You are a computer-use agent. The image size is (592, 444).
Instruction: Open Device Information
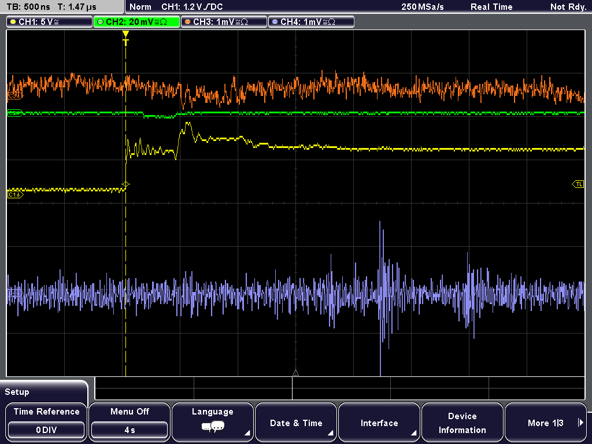point(462,422)
